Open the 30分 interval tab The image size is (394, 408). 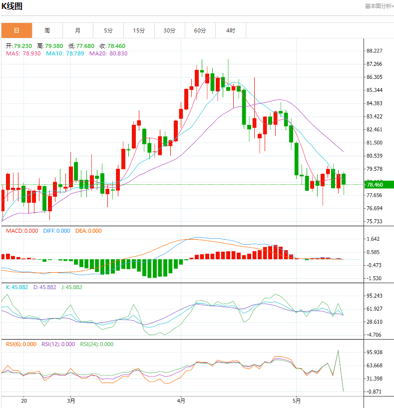click(169, 30)
